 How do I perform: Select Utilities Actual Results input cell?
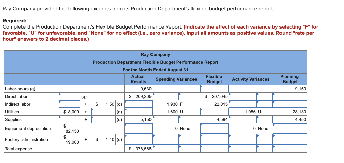tap(138, 112)
